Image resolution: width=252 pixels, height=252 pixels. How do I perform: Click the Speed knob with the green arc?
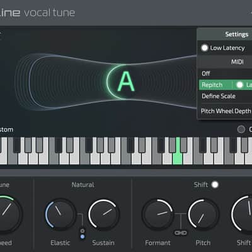coord(6,214)
